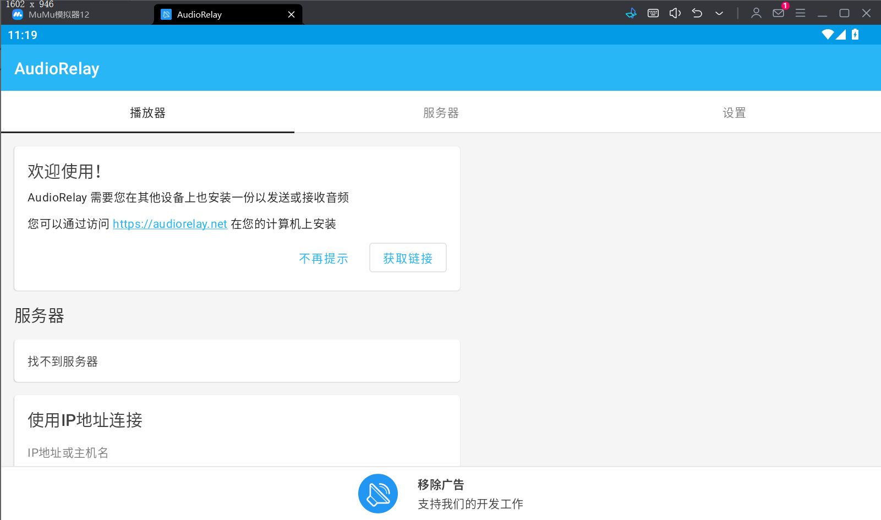Viewport: 881px width, 520px height.
Task: Switch to the MuMu模拟器12 home tab
Action: pos(58,15)
